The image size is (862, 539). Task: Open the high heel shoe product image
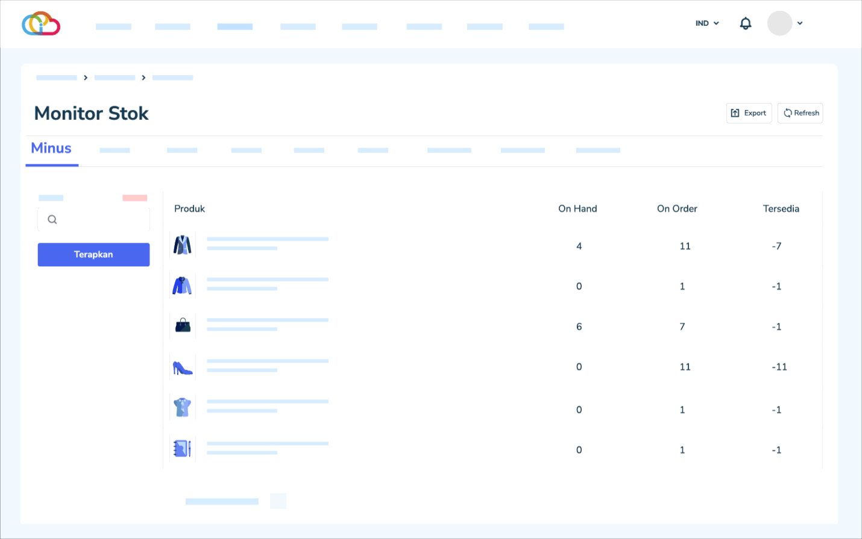click(183, 367)
